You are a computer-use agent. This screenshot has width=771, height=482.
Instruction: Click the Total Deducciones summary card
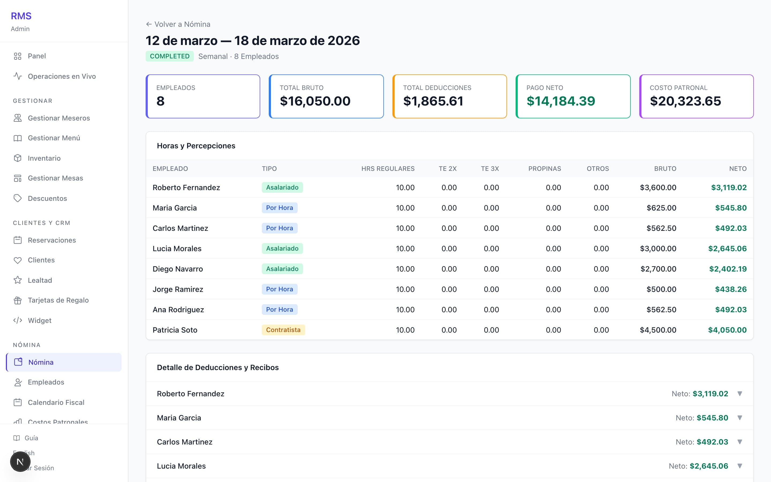[x=449, y=96]
